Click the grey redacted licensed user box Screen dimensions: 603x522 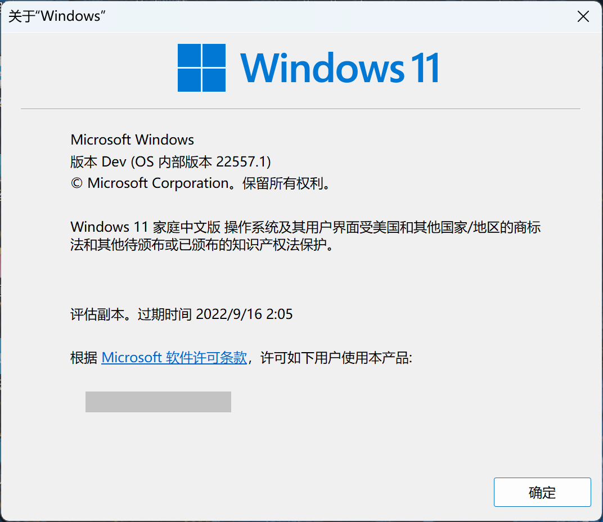coord(158,402)
